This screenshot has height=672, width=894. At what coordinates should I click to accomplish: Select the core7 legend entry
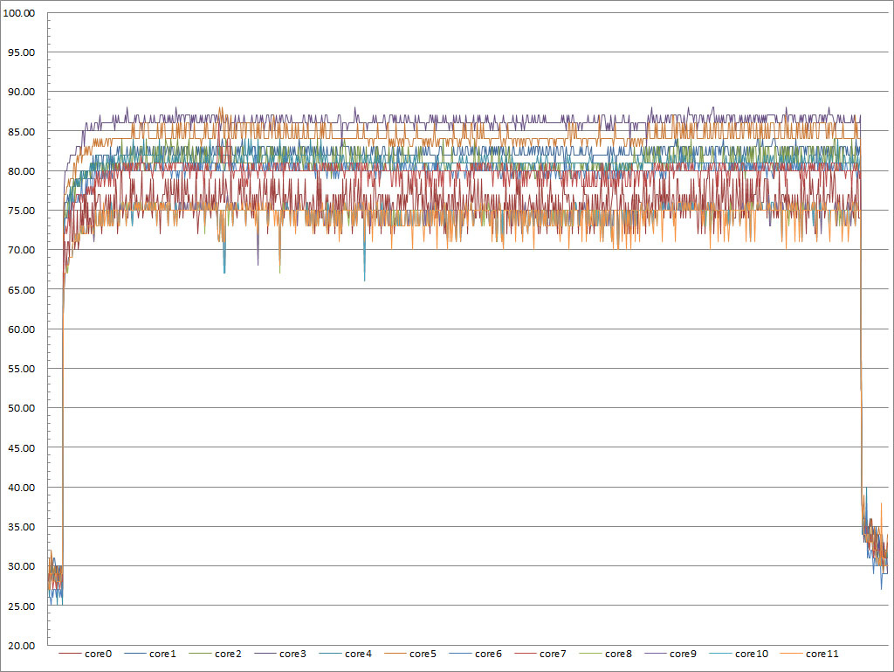point(540,654)
